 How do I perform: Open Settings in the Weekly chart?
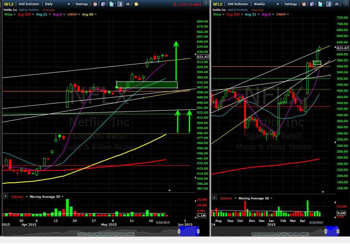[290, 4]
